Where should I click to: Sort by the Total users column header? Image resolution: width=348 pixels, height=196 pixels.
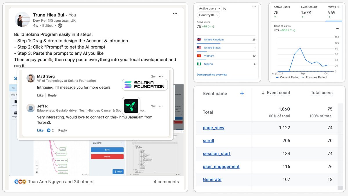tap(322, 93)
